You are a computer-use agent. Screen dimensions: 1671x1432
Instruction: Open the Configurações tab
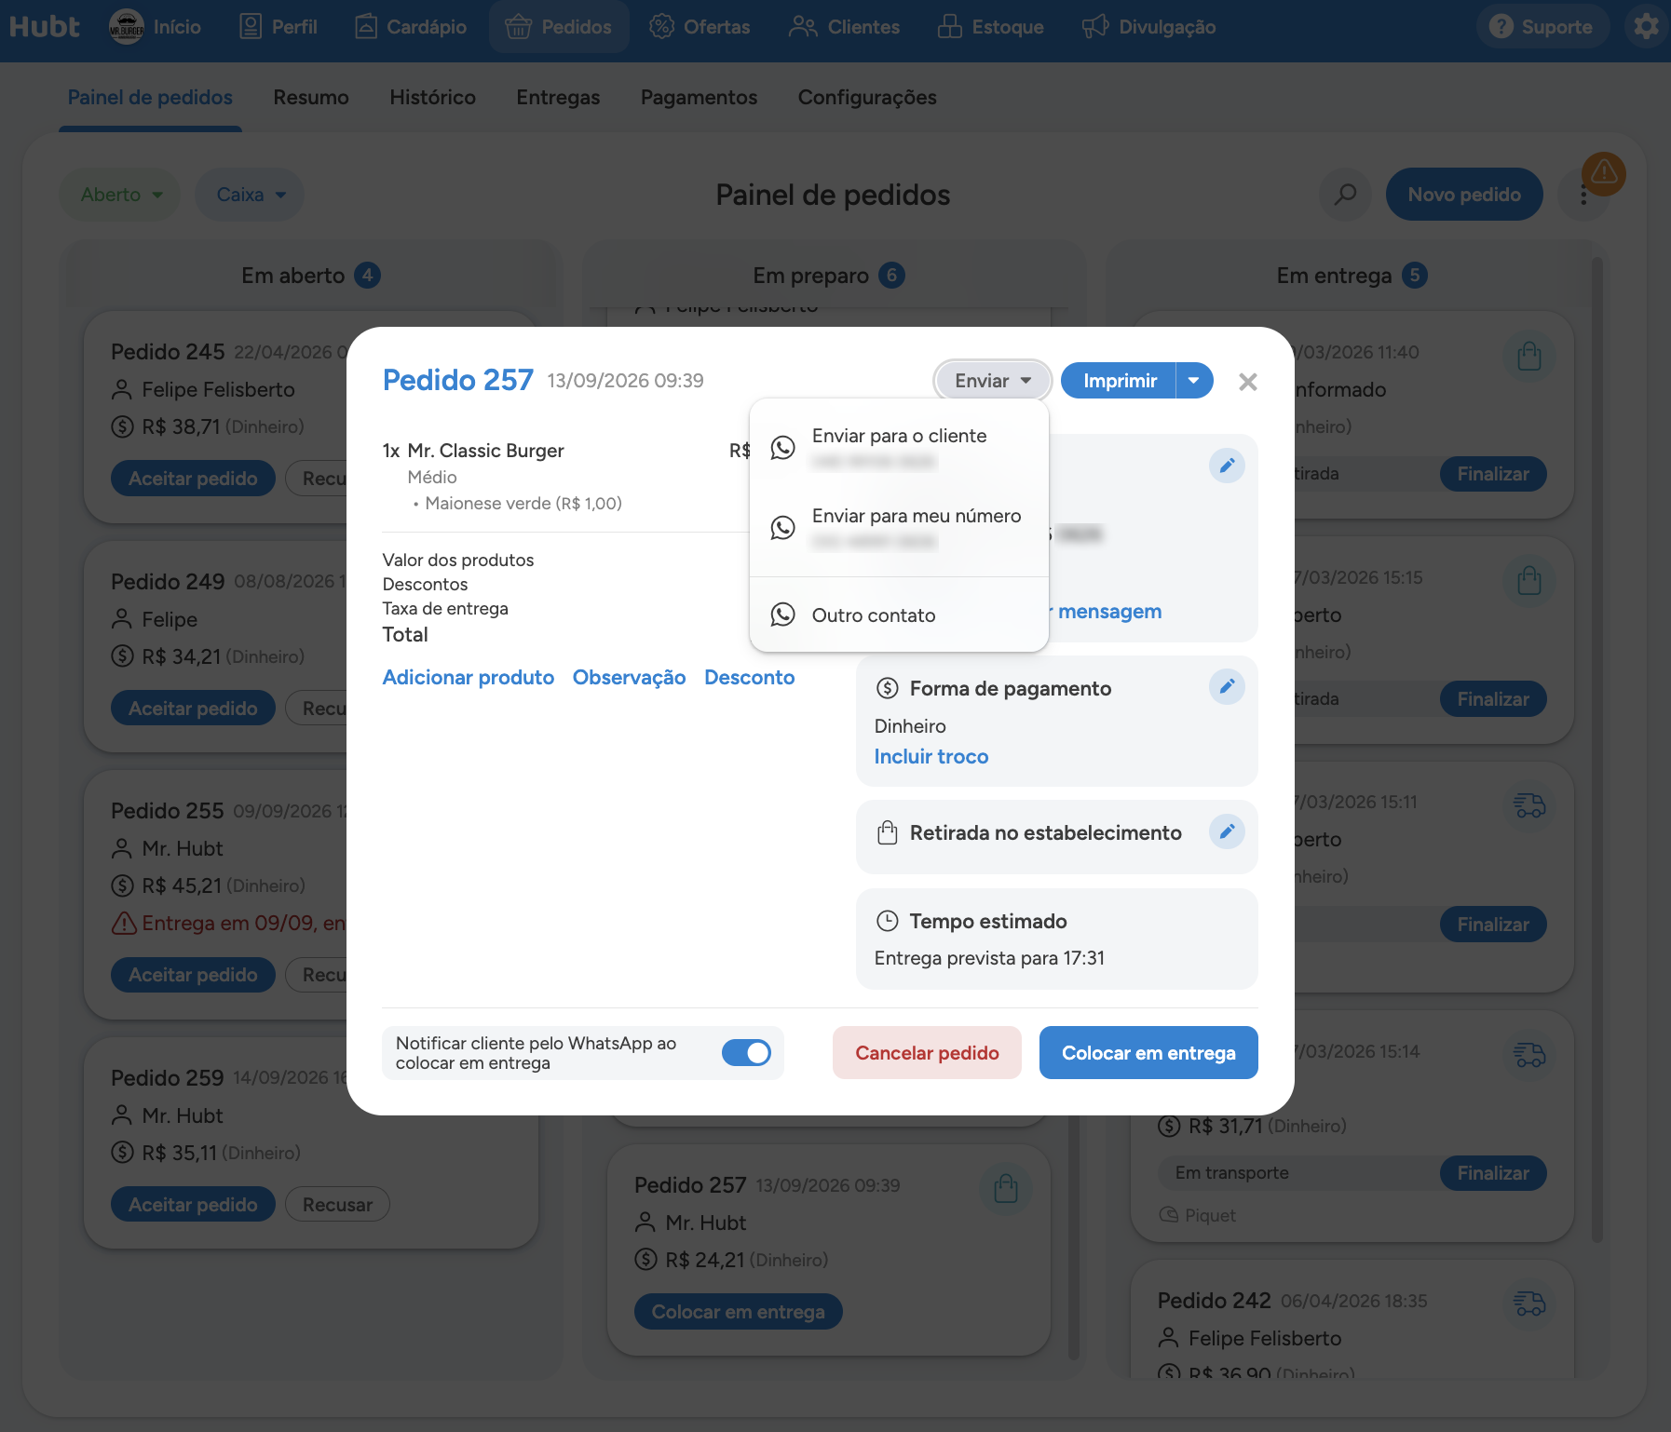click(x=867, y=97)
